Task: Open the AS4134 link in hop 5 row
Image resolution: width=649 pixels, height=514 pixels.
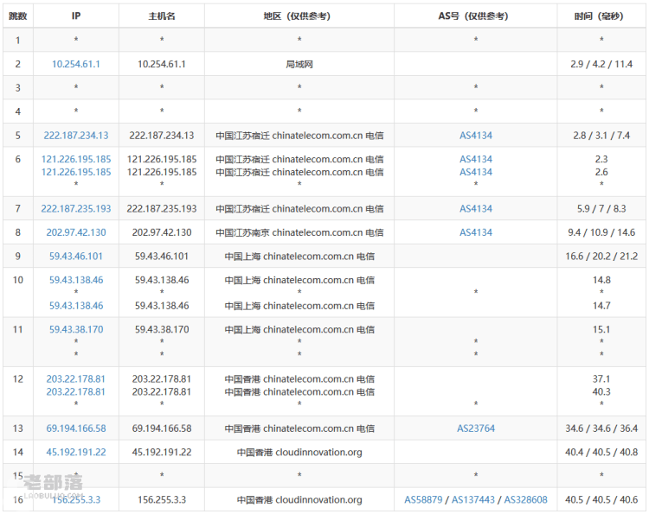Action: 475,136
